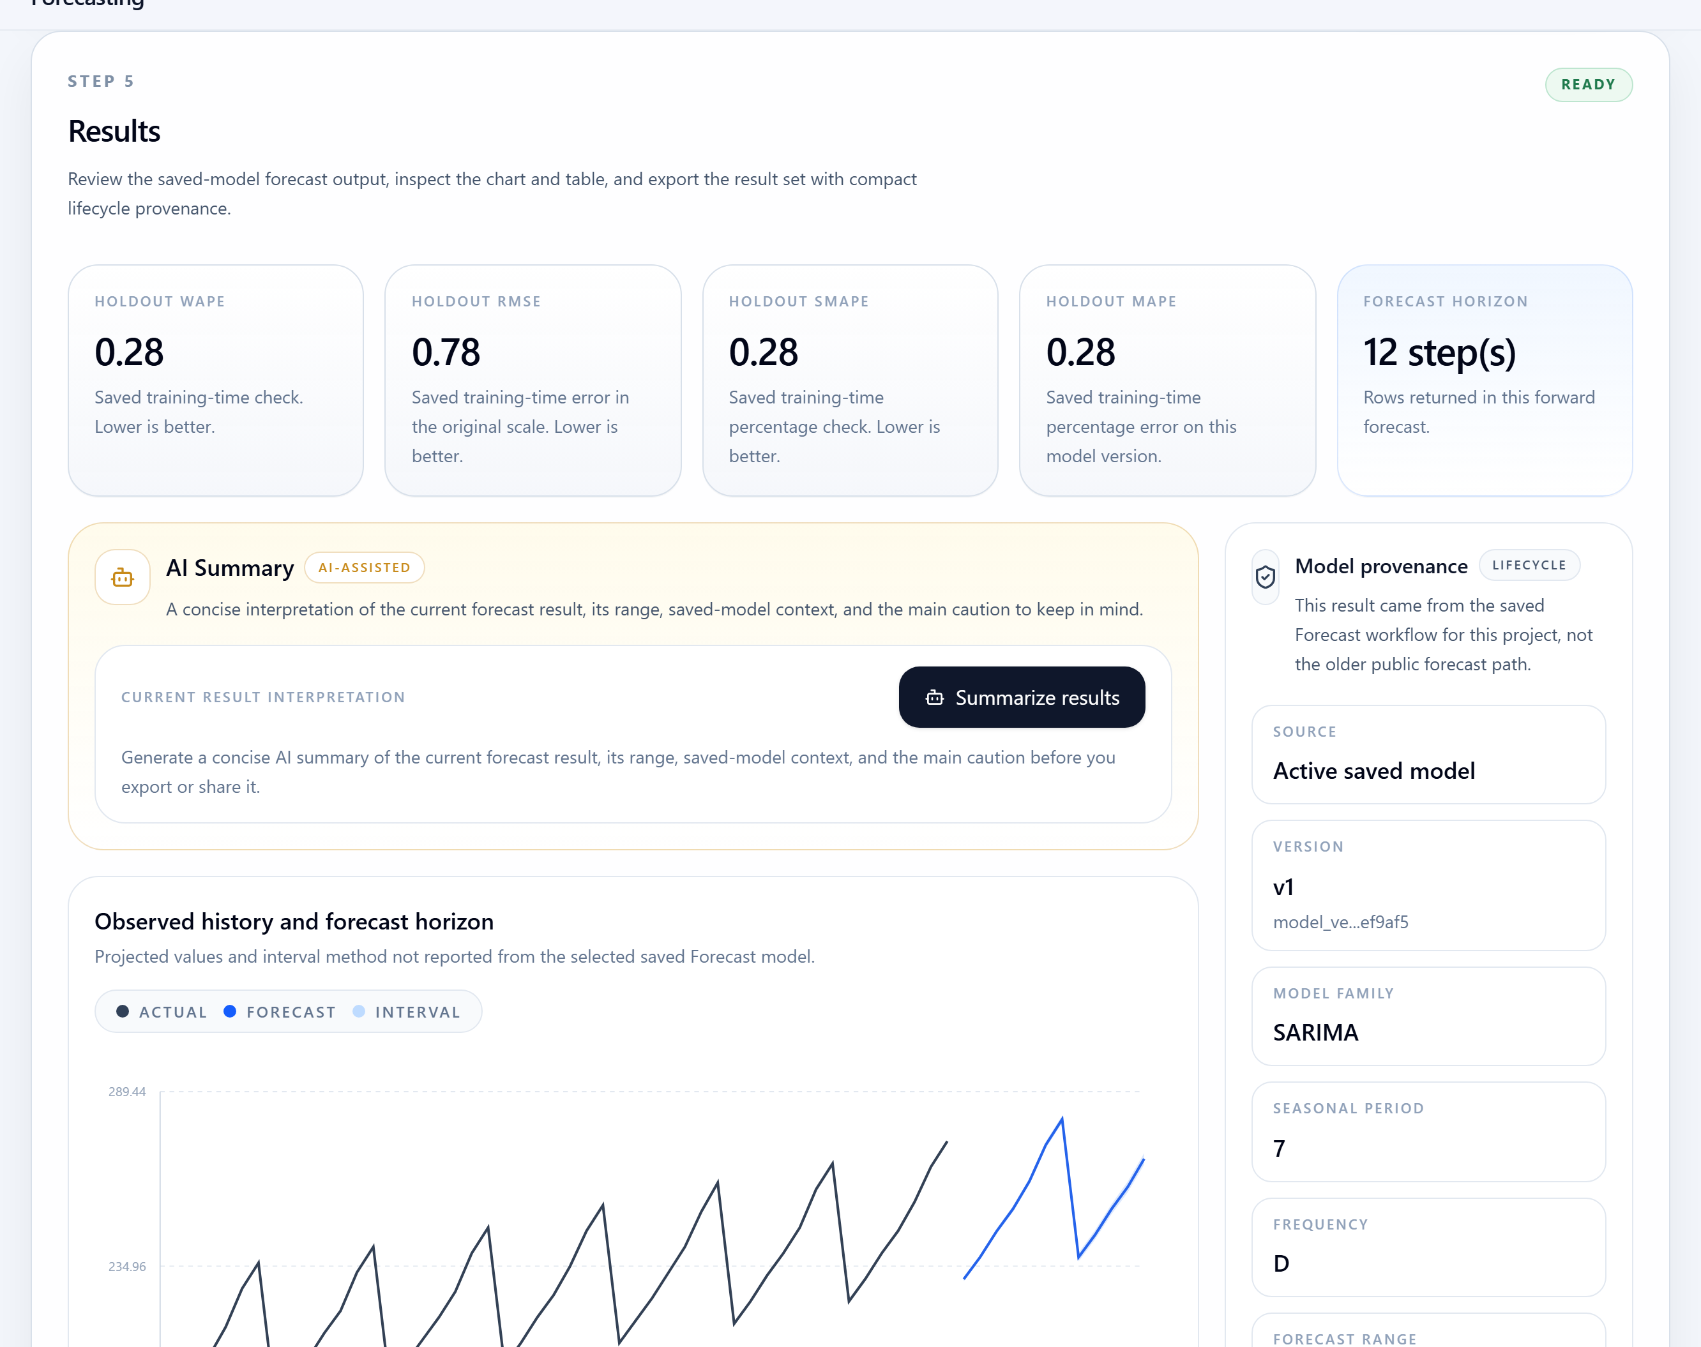Click the Active saved model source value
The height and width of the screenshot is (1347, 1701).
point(1373,771)
